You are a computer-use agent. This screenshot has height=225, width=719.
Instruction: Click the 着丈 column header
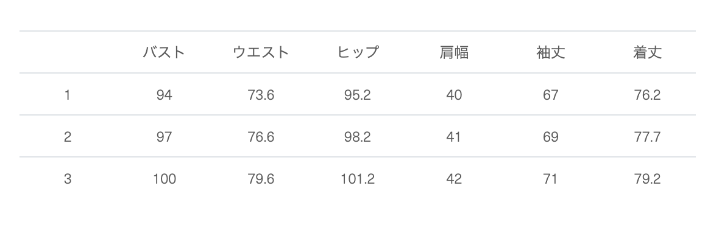click(x=648, y=52)
